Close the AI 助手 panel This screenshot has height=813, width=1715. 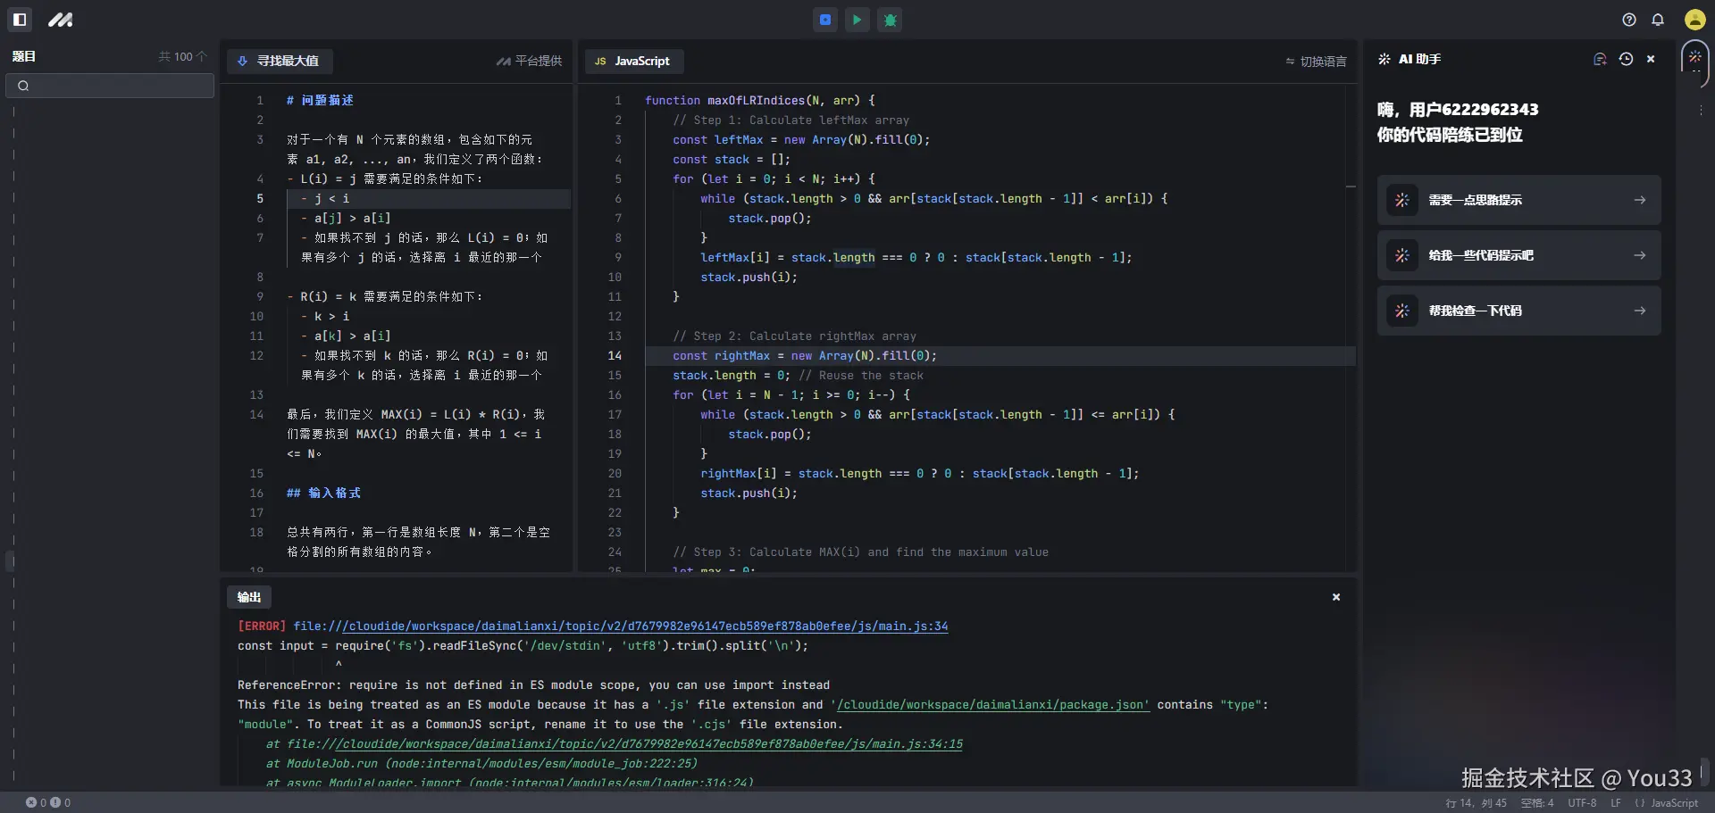coord(1651,59)
